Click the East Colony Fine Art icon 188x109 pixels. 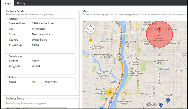pyautogui.click(x=130, y=64)
